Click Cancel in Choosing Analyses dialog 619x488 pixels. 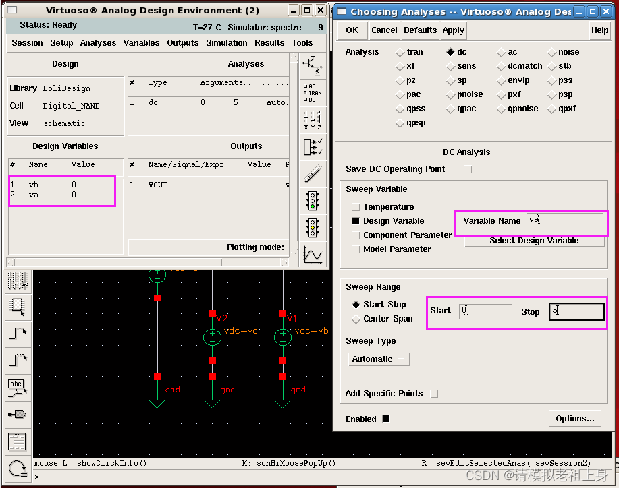384,30
